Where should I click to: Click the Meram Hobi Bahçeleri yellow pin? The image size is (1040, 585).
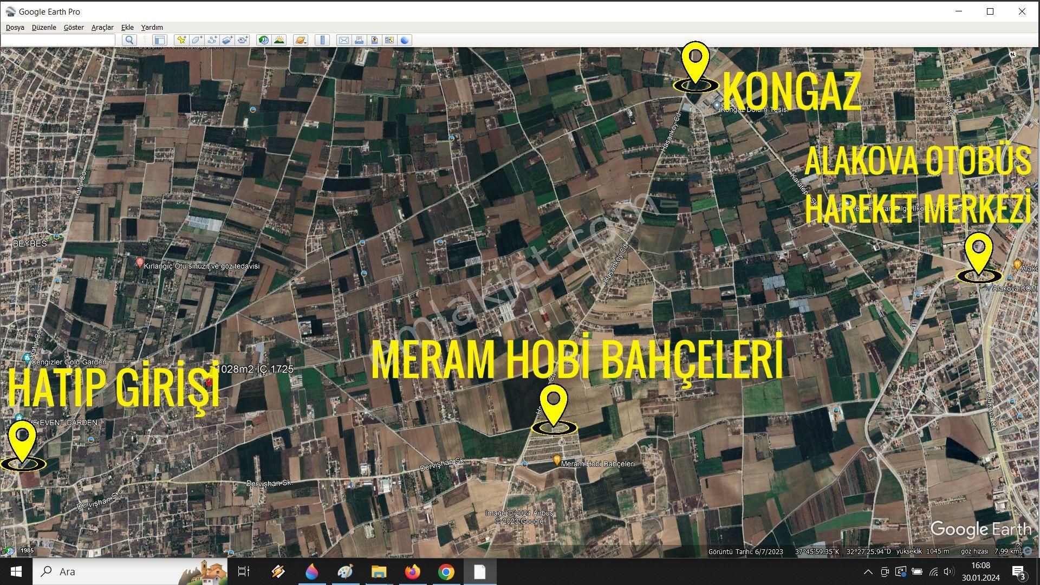click(x=554, y=409)
